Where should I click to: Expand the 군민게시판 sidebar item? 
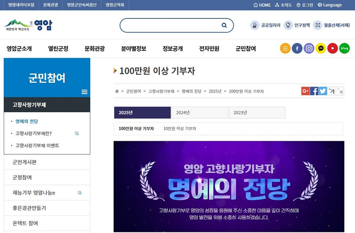coord(47,162)
